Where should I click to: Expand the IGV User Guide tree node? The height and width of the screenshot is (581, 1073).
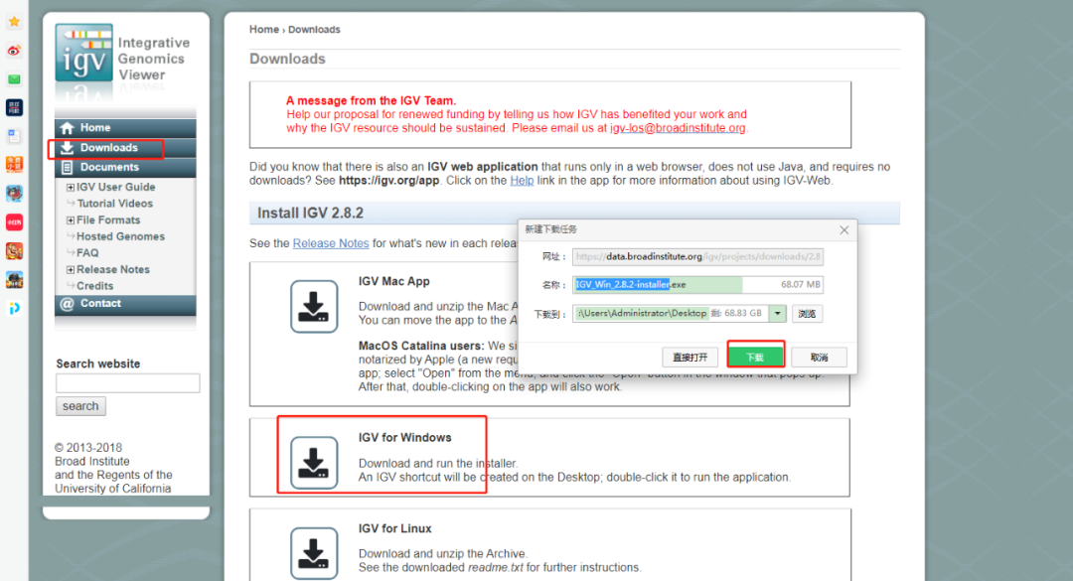coord(70,188)
